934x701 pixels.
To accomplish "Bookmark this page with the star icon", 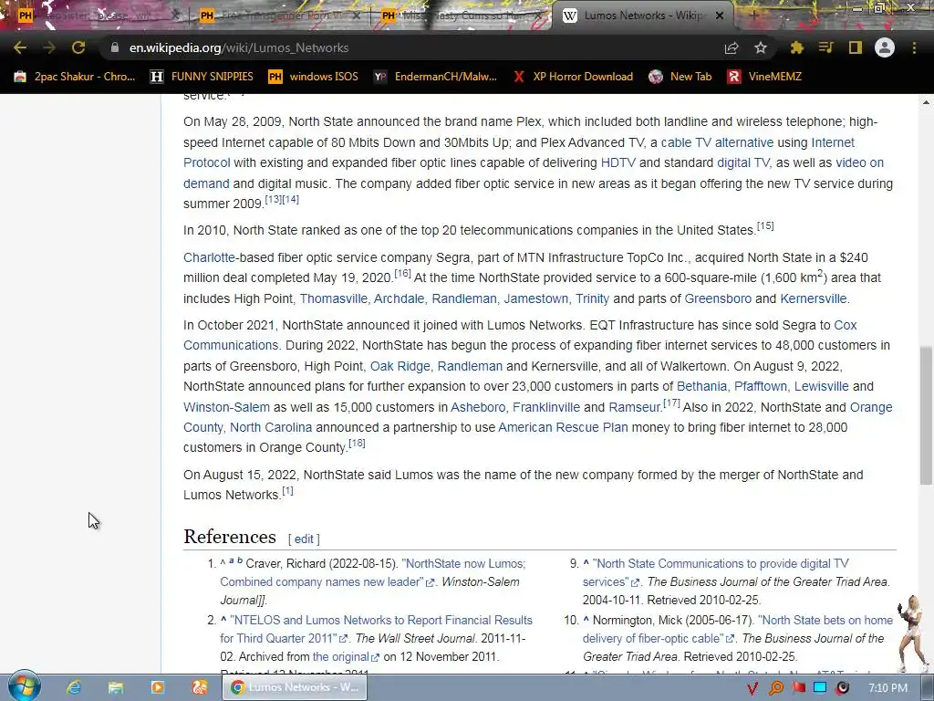I will (760, 47).
